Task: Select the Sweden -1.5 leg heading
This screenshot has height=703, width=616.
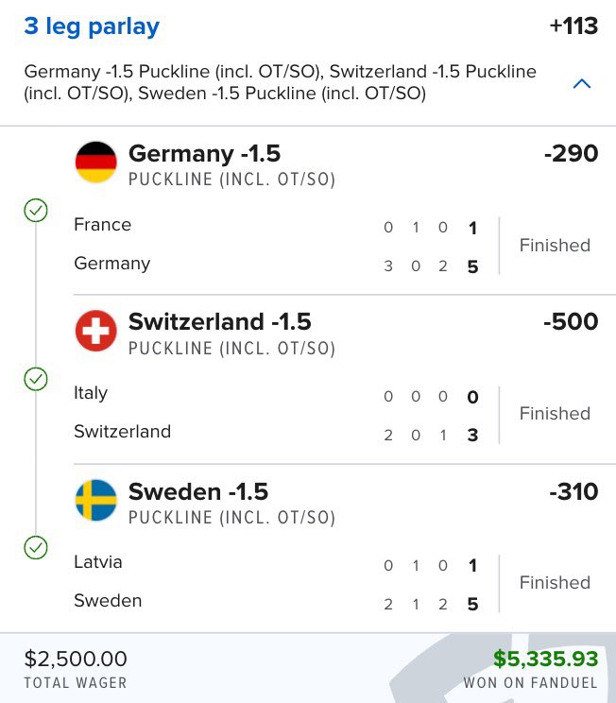Action: 198,491
